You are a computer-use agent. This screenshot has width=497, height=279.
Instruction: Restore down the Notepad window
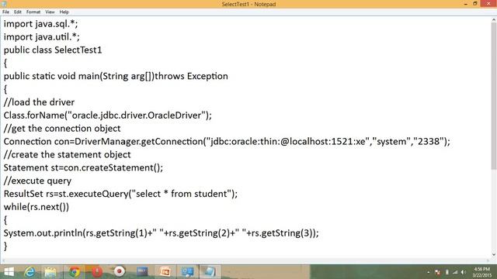pyautogui.click(x=474, y=4)
